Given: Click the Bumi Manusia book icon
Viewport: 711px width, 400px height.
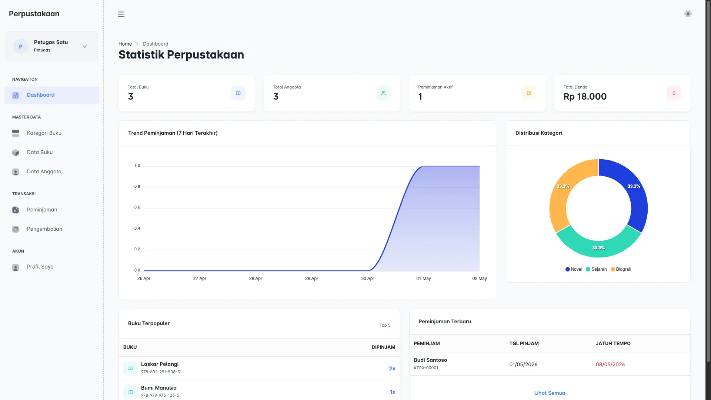Looking at the screenshot, I should 131,391.
